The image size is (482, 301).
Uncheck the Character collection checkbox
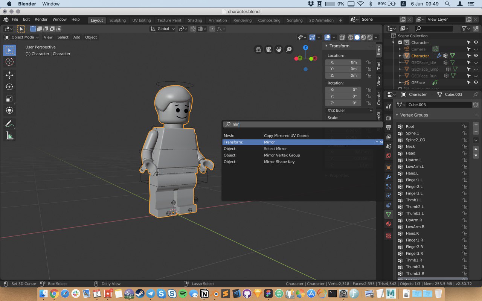pos(400,43)
